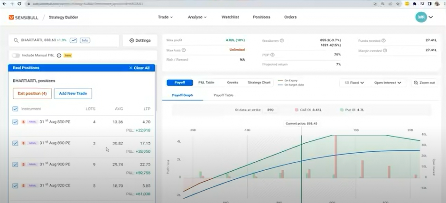Click the yellow extension icon in browser toolbar
This screenshot has width=446, height=203.
(407, 4)
